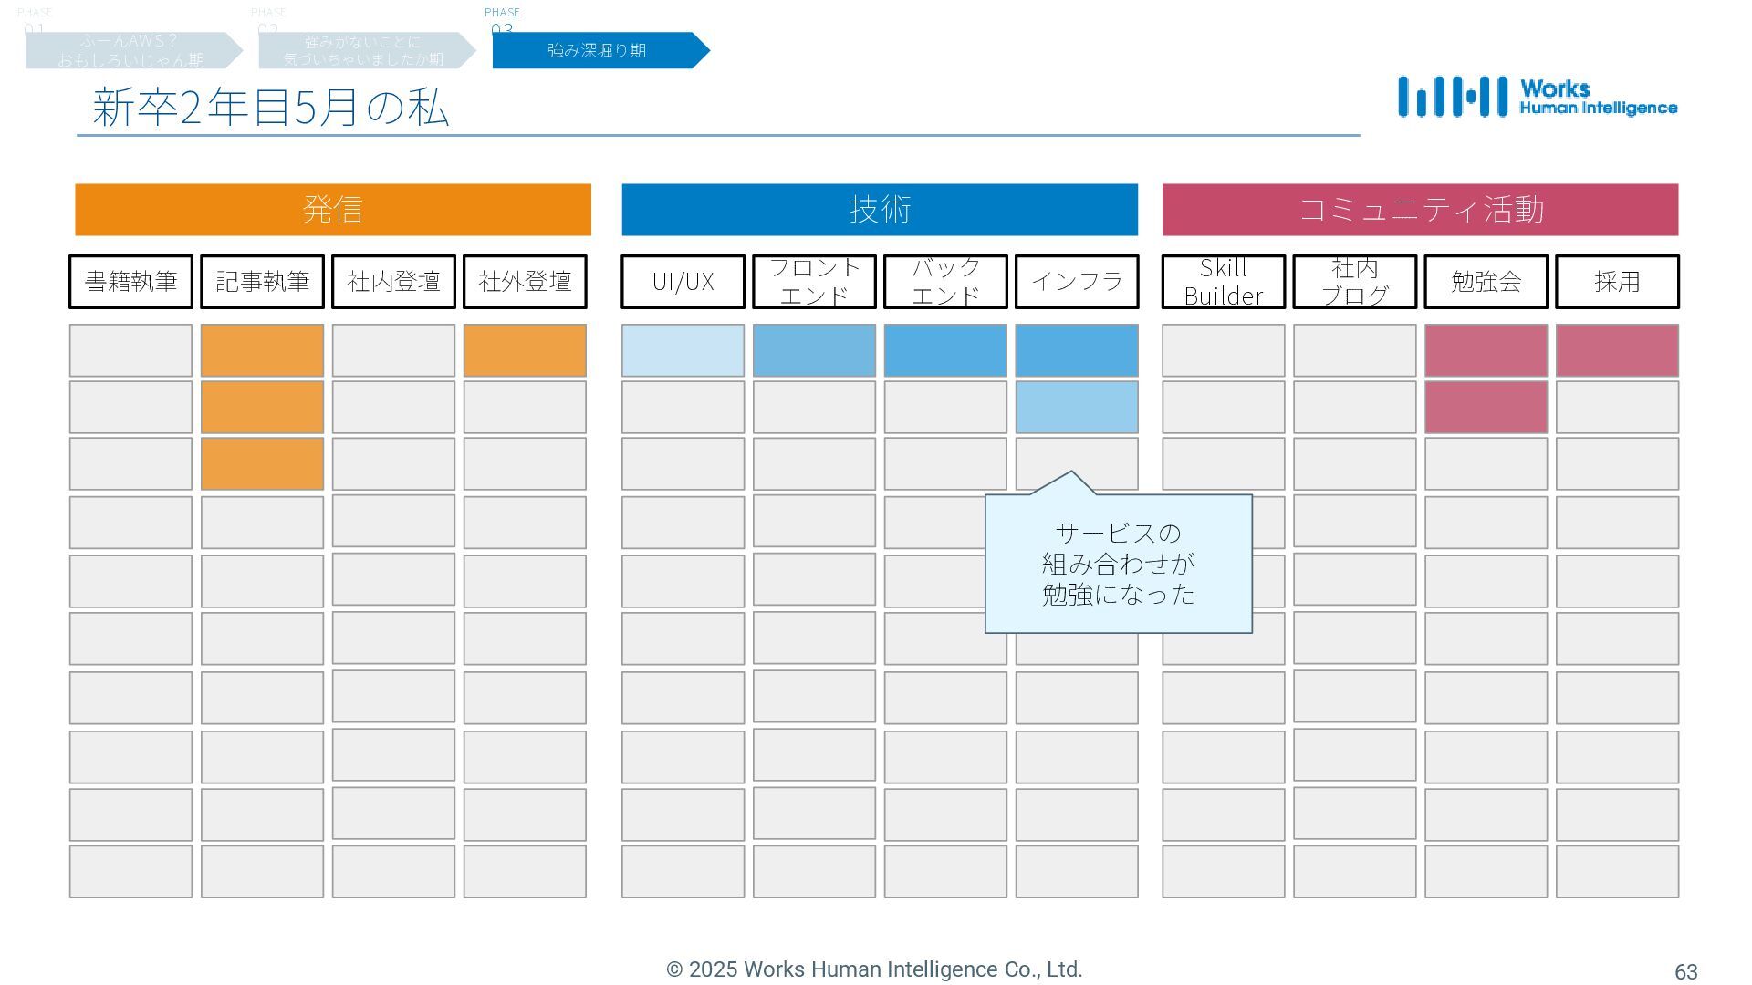Screen dimensions: 1752x985
Task: Click the top pink cell under 勉強会
Action: click(x=1486, y=350)
